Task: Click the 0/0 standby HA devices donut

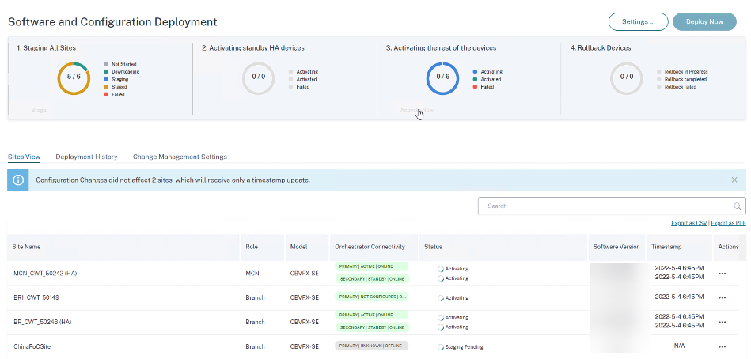Action: tap(258, 78)
